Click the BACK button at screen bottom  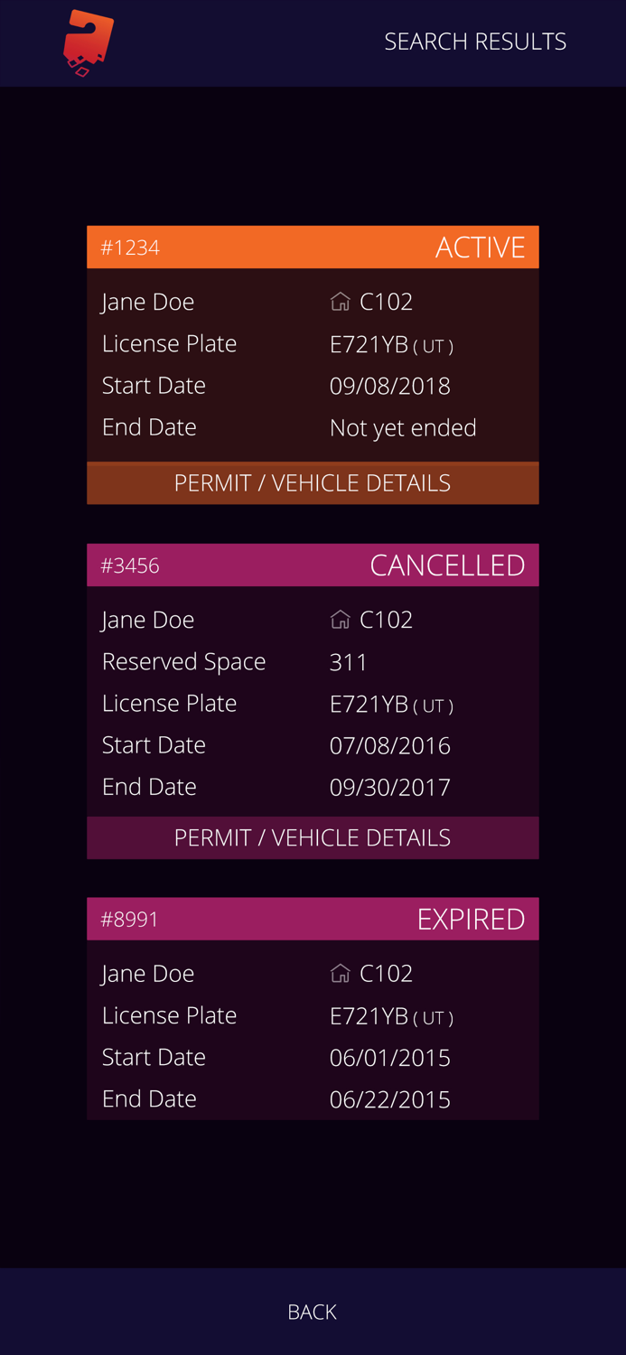coord(313,1311)
